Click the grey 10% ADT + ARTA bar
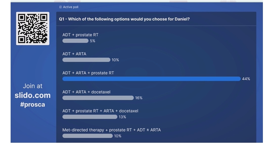 point(86,60)
